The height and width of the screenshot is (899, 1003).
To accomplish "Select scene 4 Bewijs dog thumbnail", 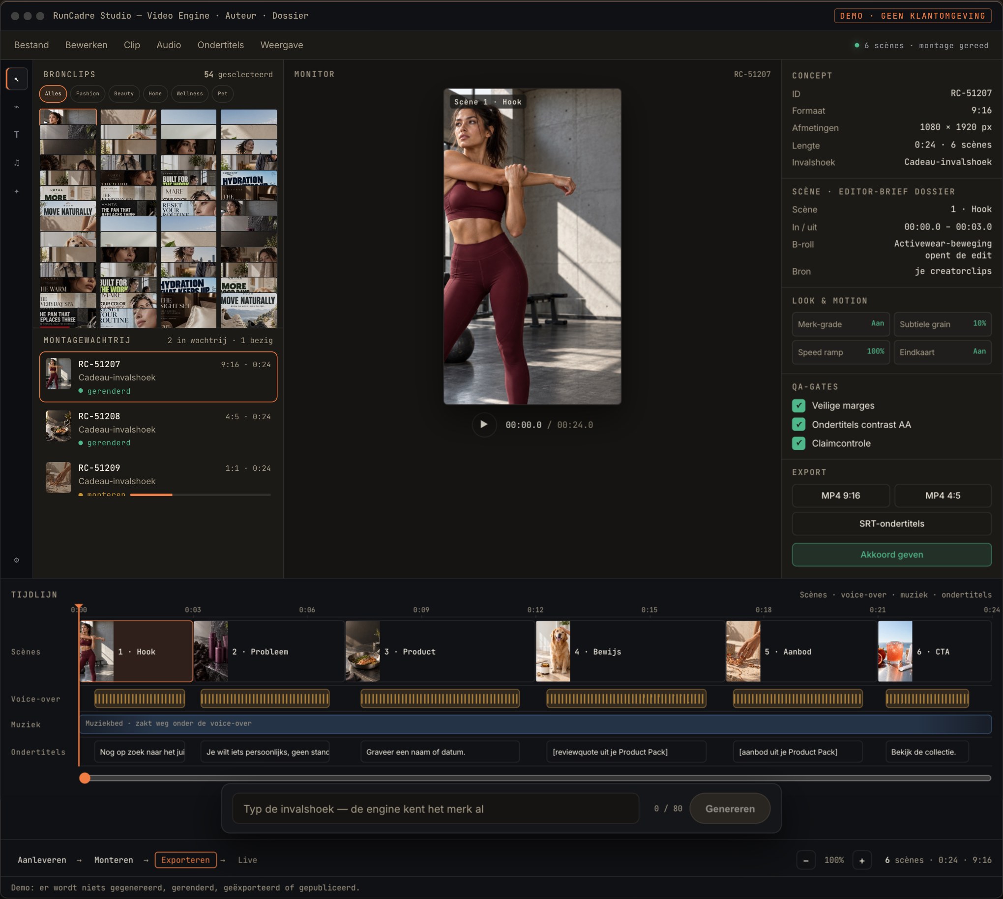I will (x=553, y=651).
